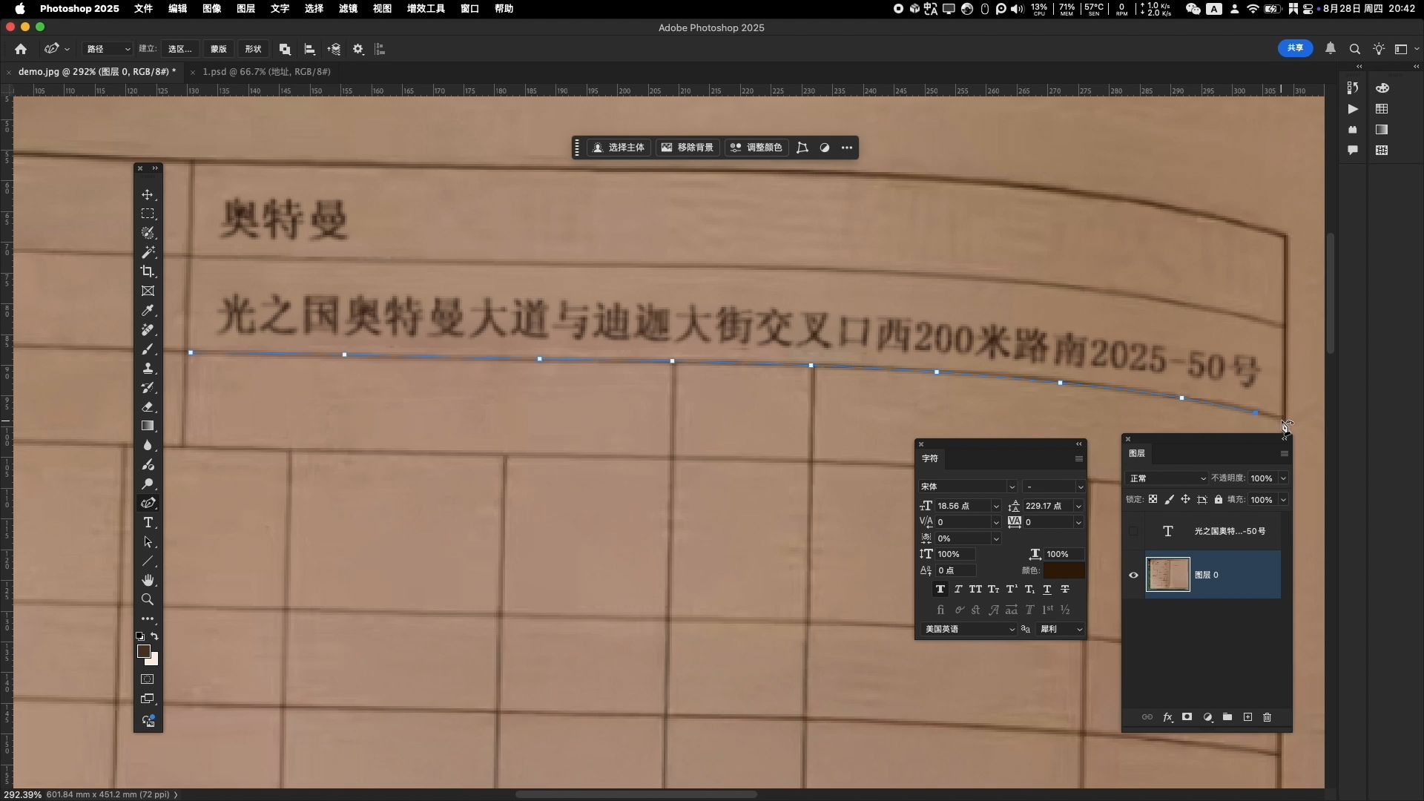Select the Move tool
The height and width of the screenshot is (801, 1424).
click(148, 194)
